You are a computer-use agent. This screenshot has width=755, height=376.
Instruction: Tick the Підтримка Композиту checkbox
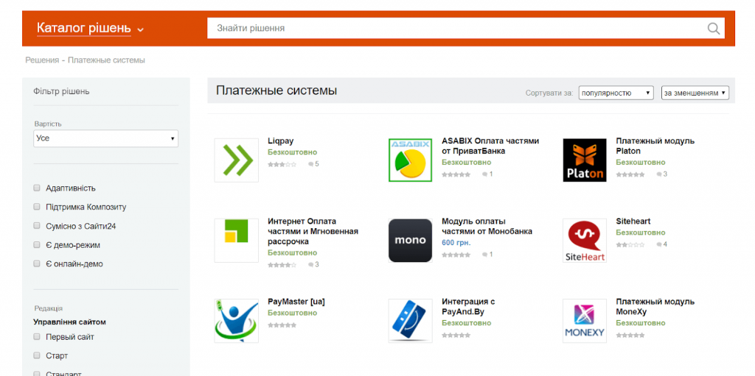37,207
